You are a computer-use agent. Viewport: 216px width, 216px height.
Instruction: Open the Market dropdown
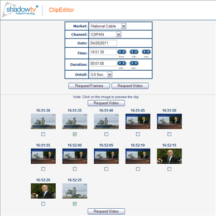[x=108, y=26]
